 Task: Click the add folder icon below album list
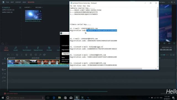3,44
